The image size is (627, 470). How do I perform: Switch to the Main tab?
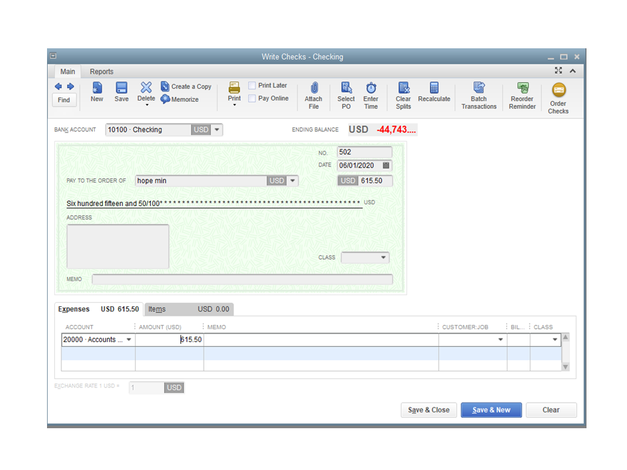(67, 72)
